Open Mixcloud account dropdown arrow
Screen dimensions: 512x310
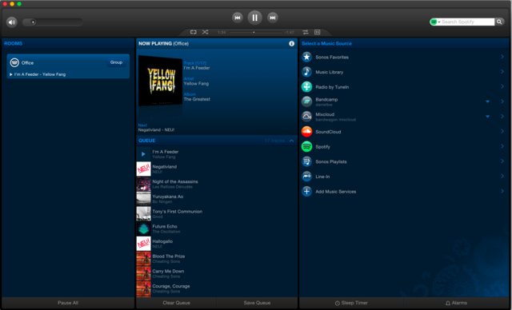coord(487,117)
